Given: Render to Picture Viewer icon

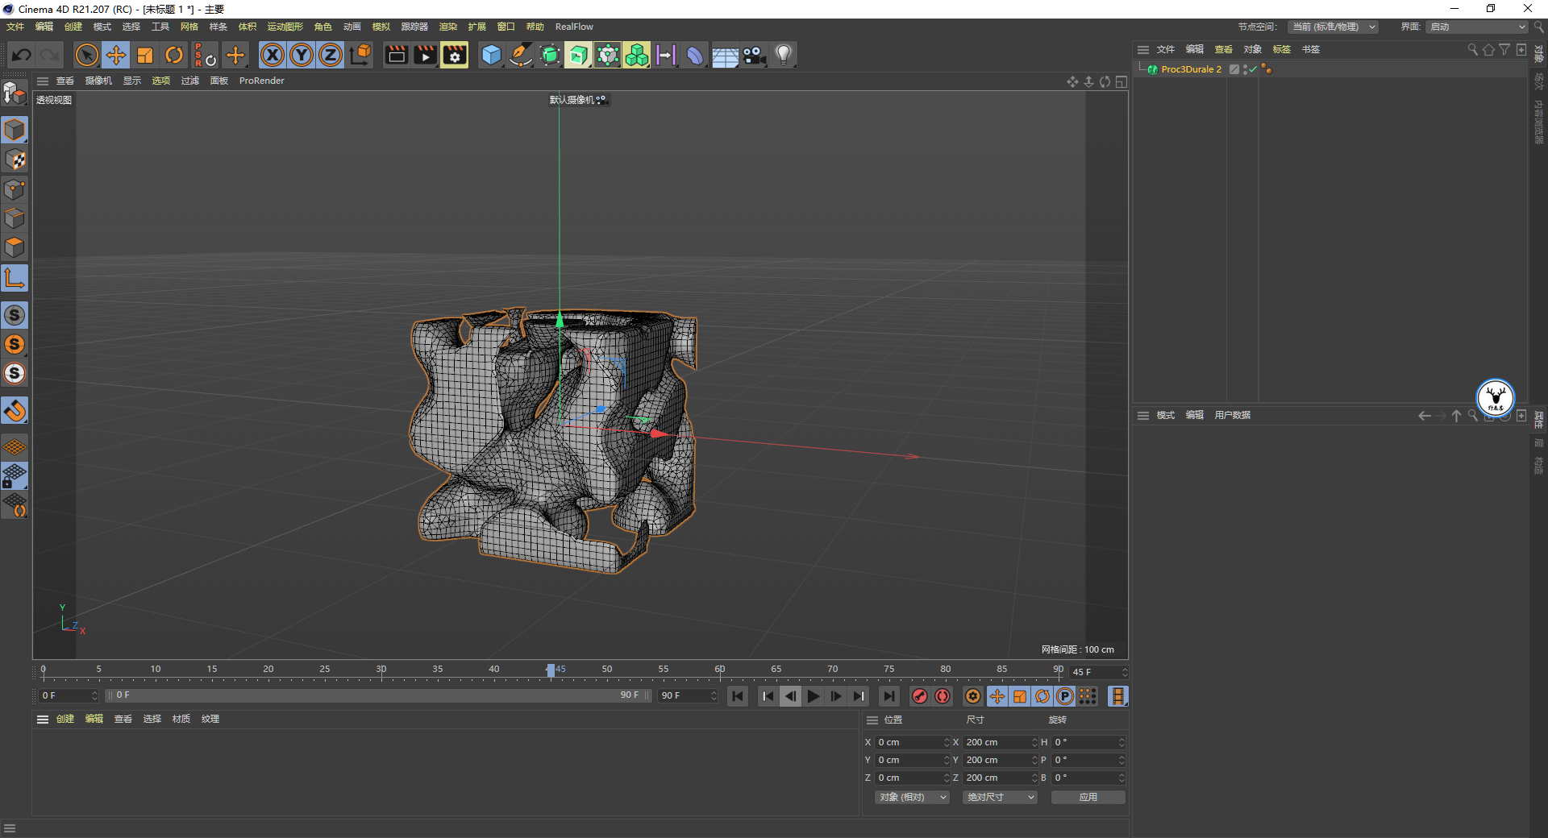Looking at the screenshot, I should 425,55.
